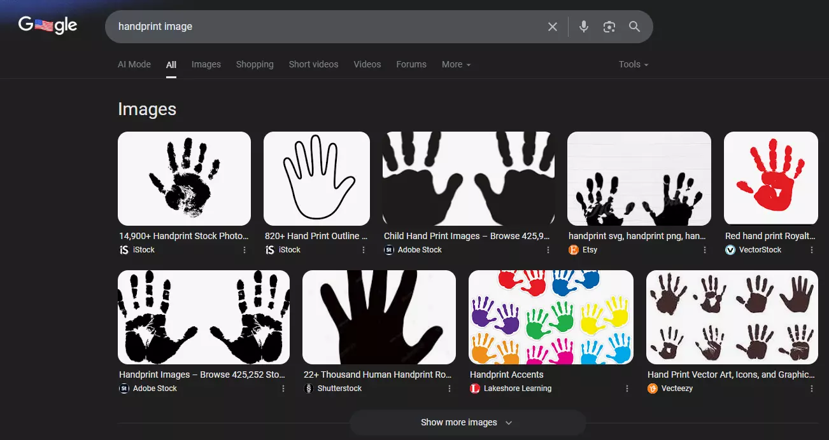Open search by image camera icon
829x440 pixels.
pos(609,27)
